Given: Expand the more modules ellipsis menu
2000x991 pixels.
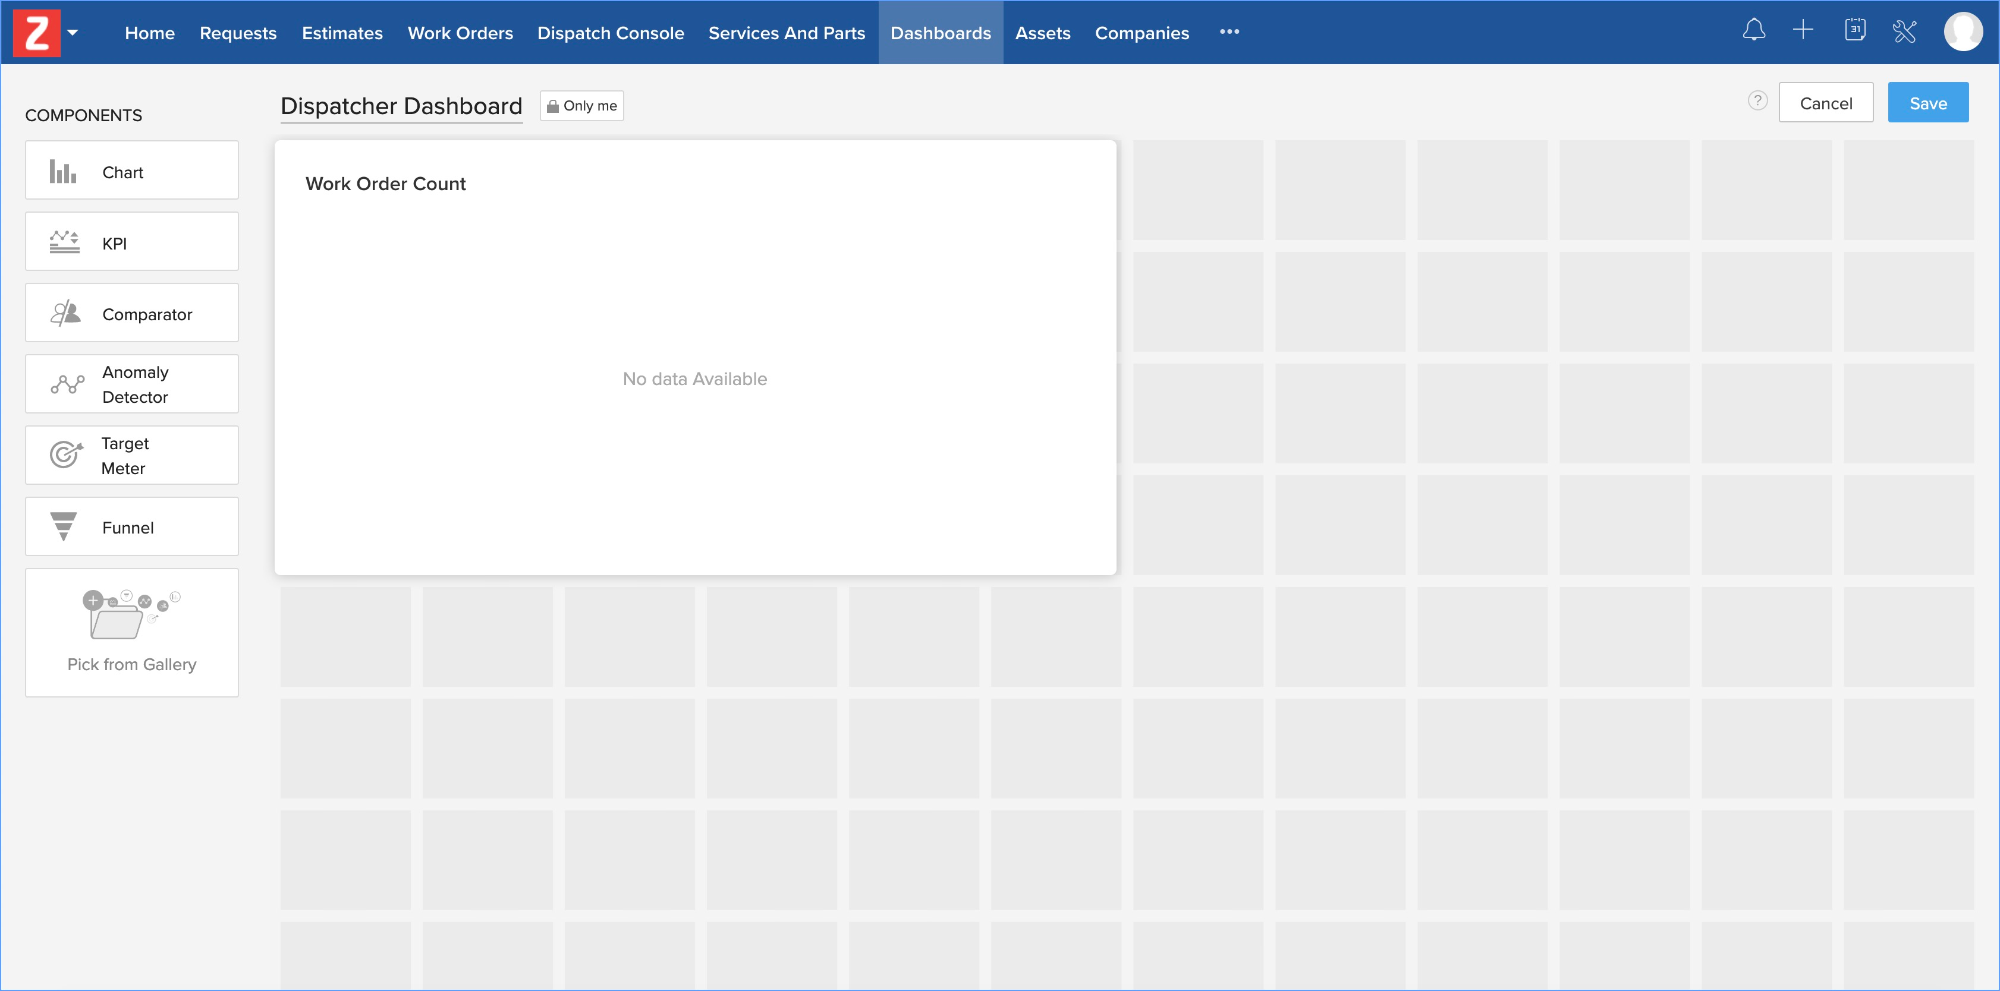Looking at the screenshot, I should (x=1229, y=32).
